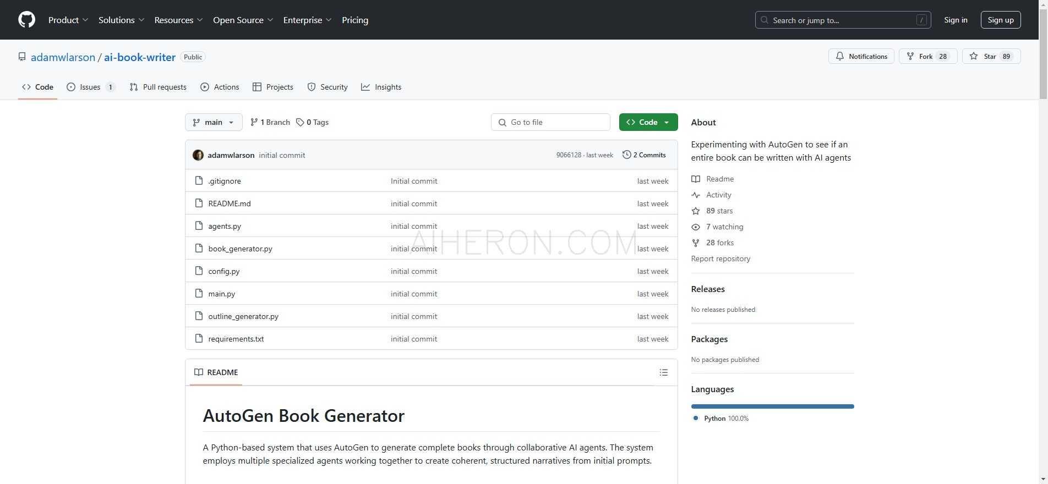This screenshot has width=1048, height=484.
Task: Open the config.py file
Action: [x=224, y=271]
